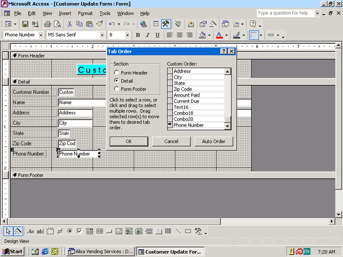This screenshot has height=257, width=343.
Task: Click the Bold formatting button
Action: pos(138,35)
